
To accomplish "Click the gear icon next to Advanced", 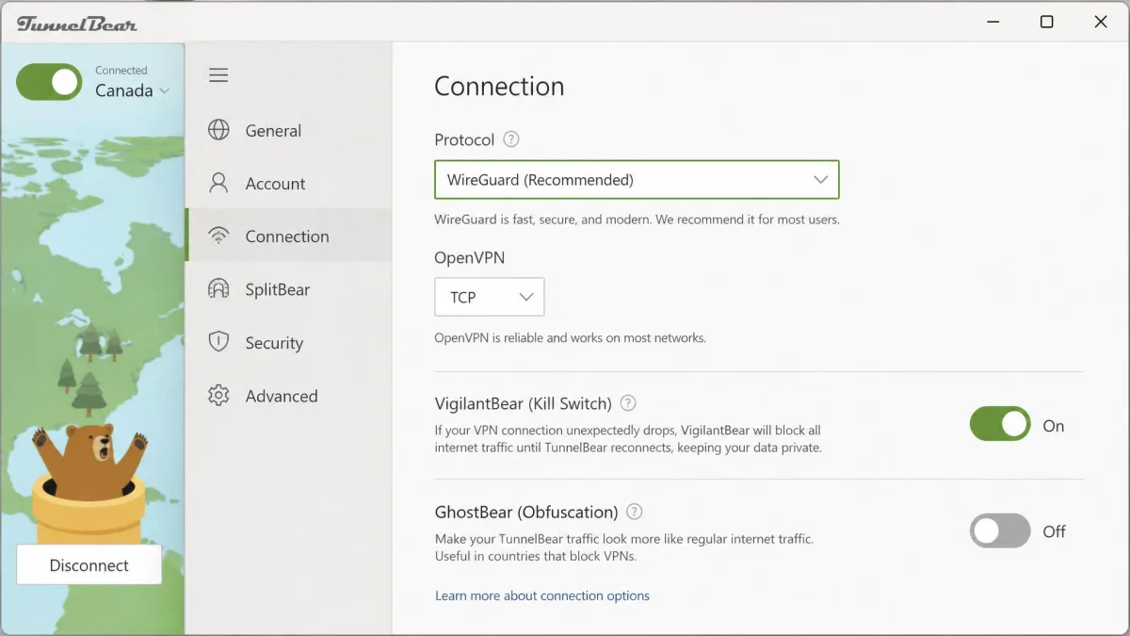I will pyautogui.click(x=218, y=396).
